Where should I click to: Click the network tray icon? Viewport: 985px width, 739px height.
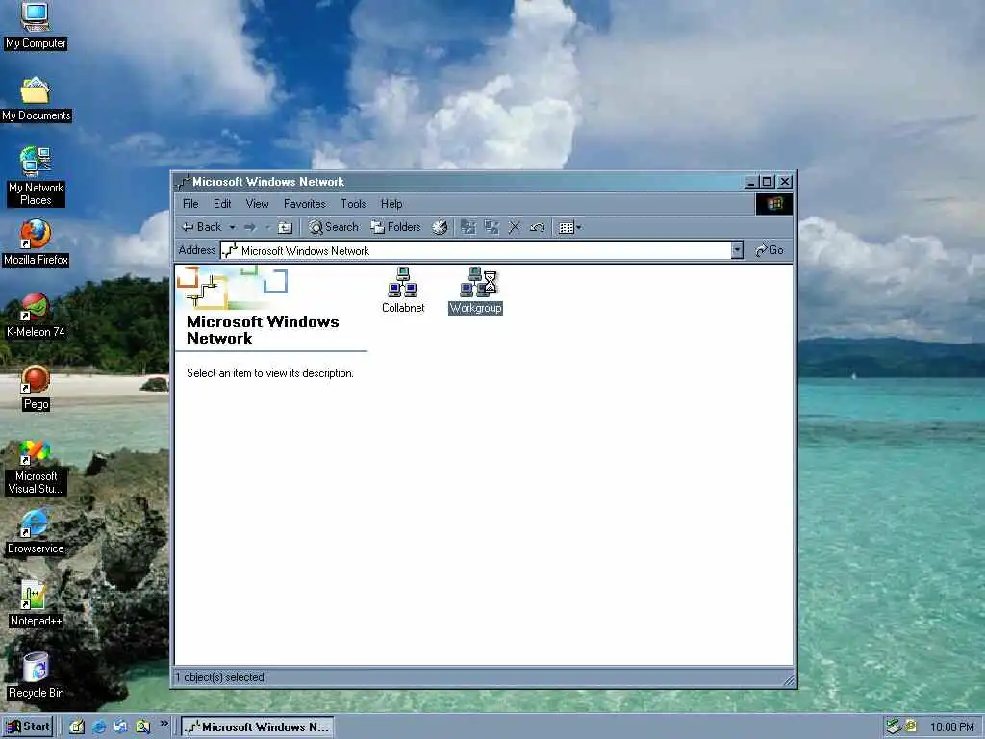[893, 727]
